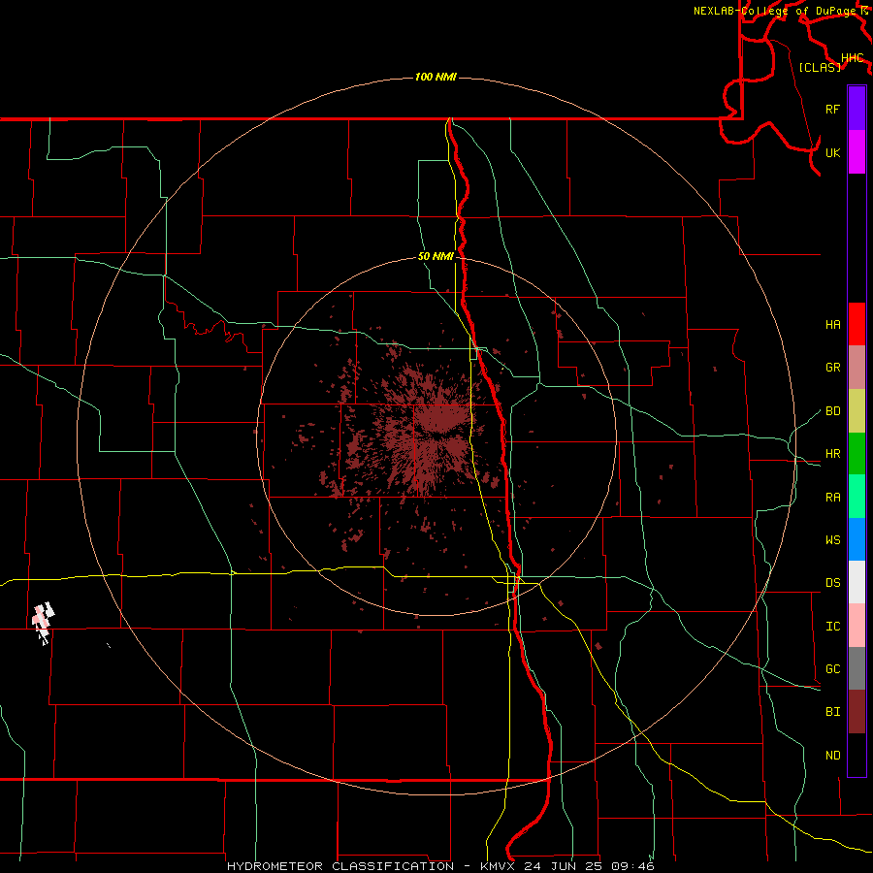
Task: Click the IC legend label
Action: pos(832,626)
